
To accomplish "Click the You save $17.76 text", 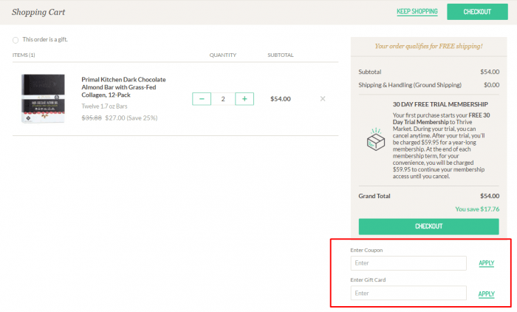I will click(477, 208).
